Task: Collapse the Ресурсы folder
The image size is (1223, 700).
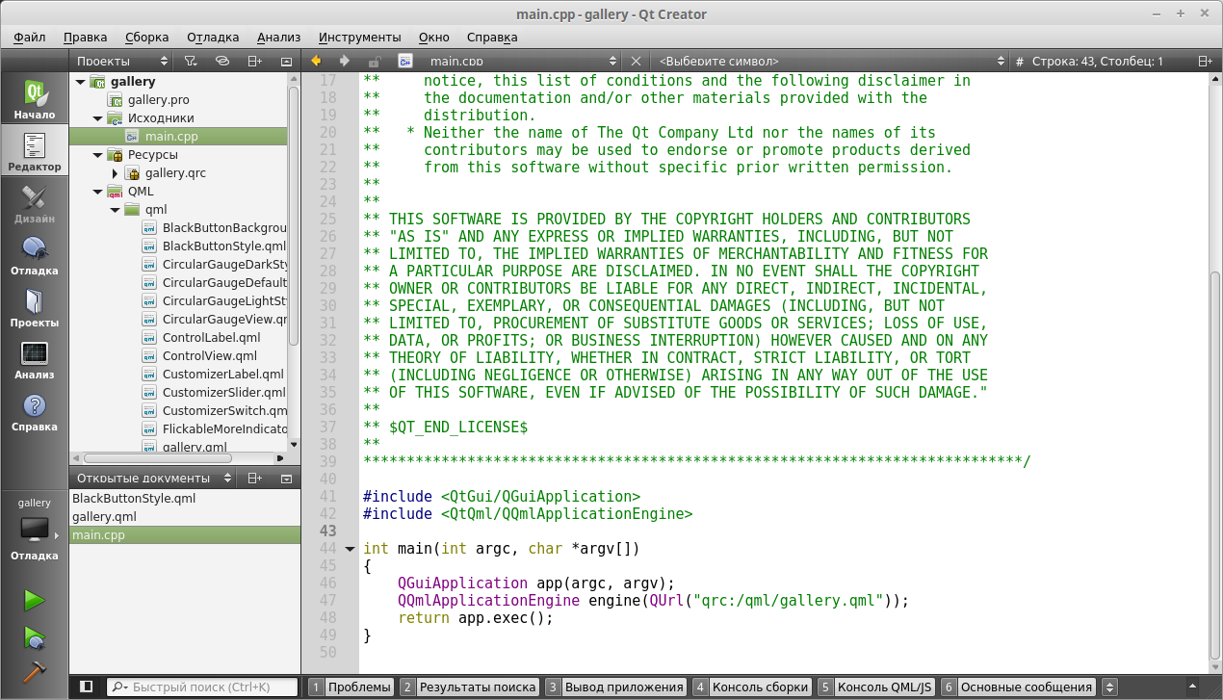Action: click(x=97, y=155)
